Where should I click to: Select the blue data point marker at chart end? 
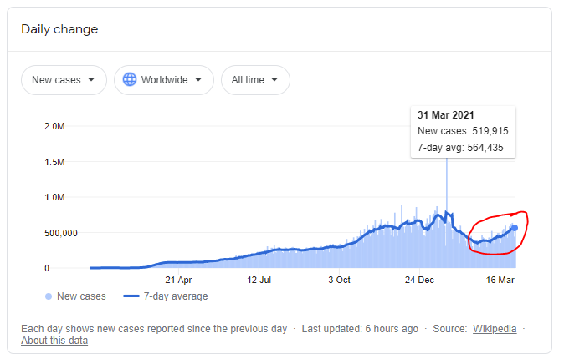[x=514, y=228]
